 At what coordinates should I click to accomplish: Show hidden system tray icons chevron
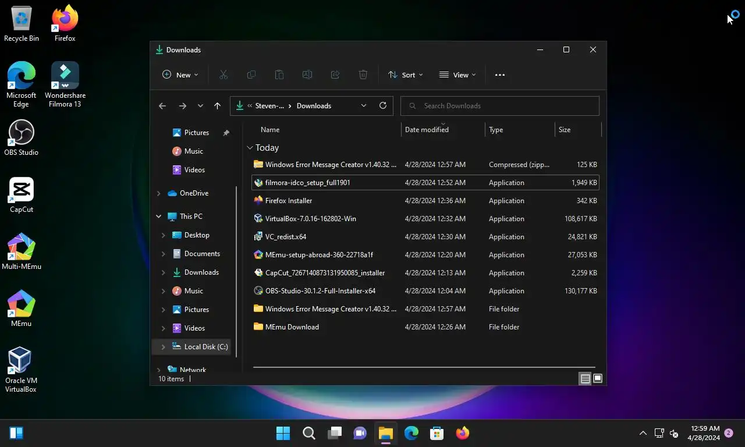[x=643, y=433]
